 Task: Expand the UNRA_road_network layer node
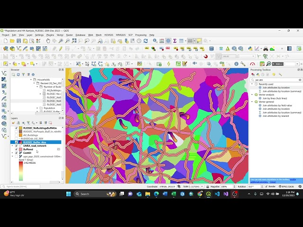[x=13, y=146]
